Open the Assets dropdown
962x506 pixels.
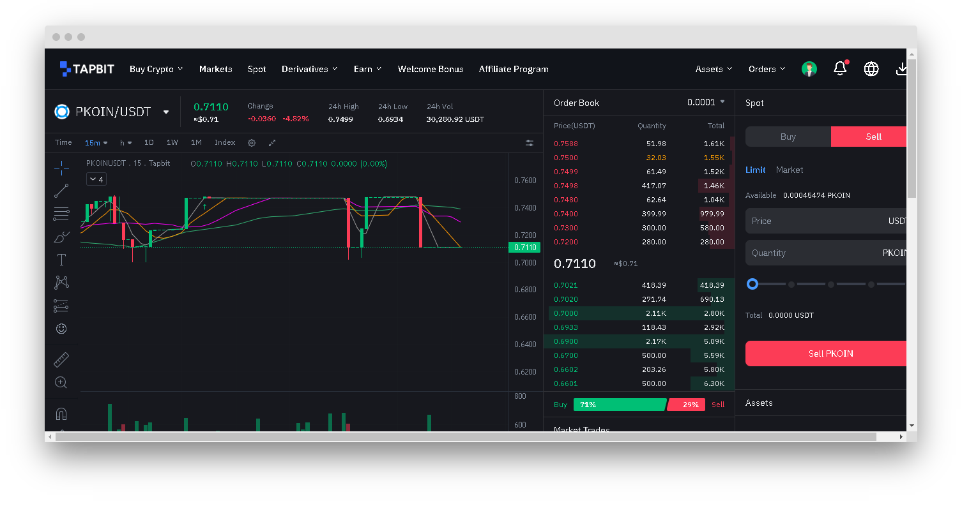tap(714, 69)
